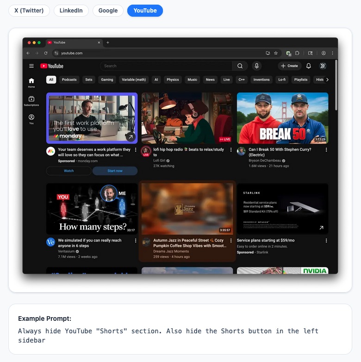Click the Create button
The height and width of the screenshot is (362, 361).
click(x=289, y=66)
